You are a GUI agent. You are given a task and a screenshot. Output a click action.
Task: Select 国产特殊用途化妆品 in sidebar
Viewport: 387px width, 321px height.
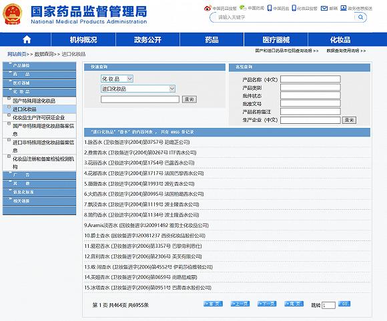point(34,101)
